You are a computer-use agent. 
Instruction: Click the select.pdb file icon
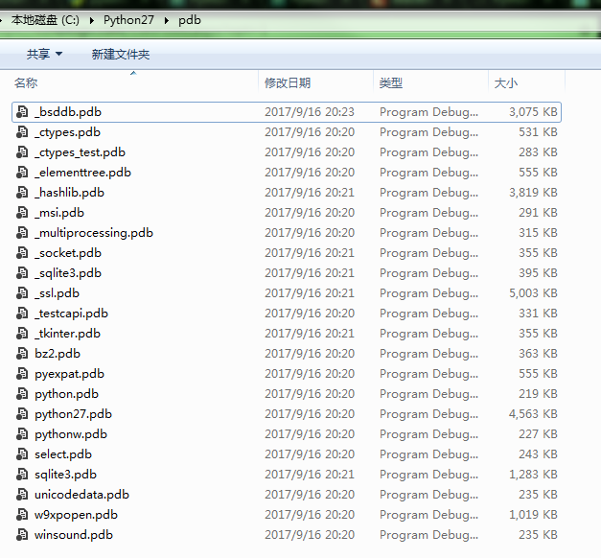tap(22, 454)
